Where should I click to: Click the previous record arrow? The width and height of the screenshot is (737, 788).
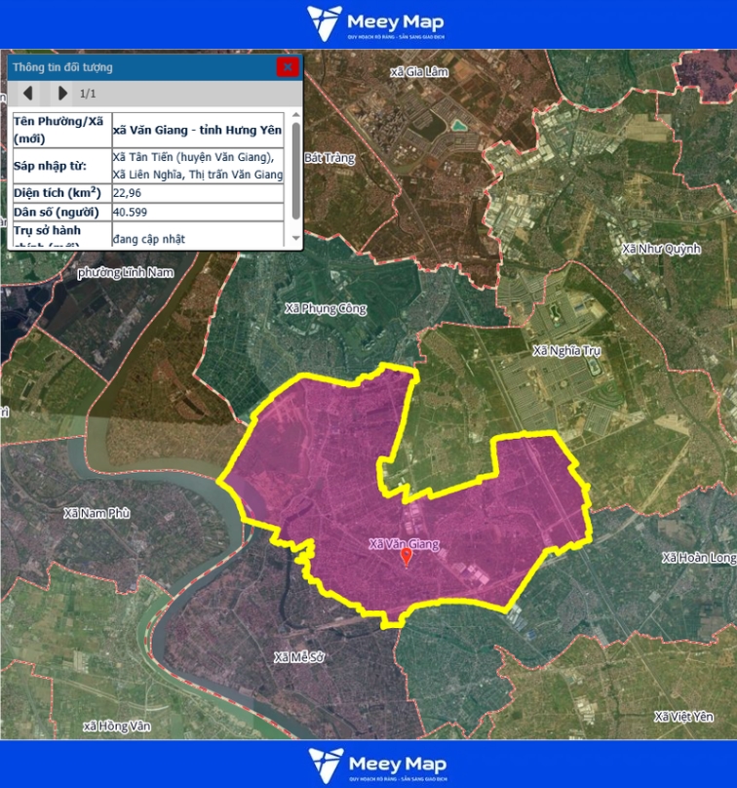click(28, 94)
